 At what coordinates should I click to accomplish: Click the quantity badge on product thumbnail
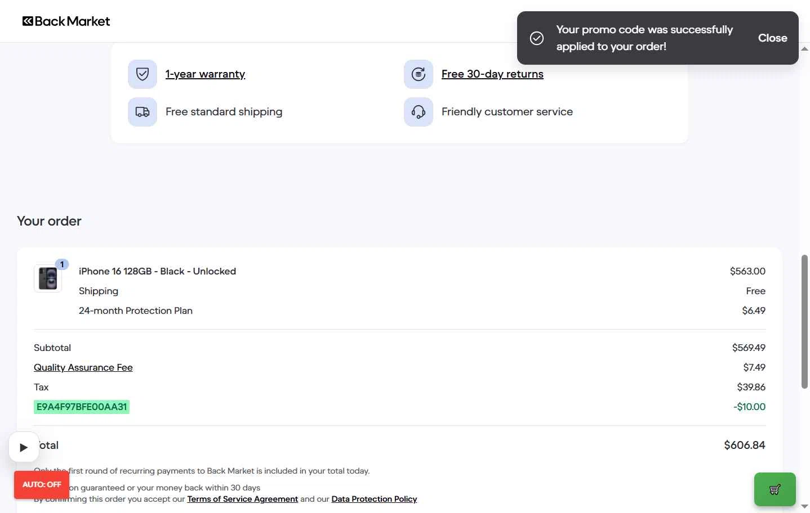click(62, 264)
